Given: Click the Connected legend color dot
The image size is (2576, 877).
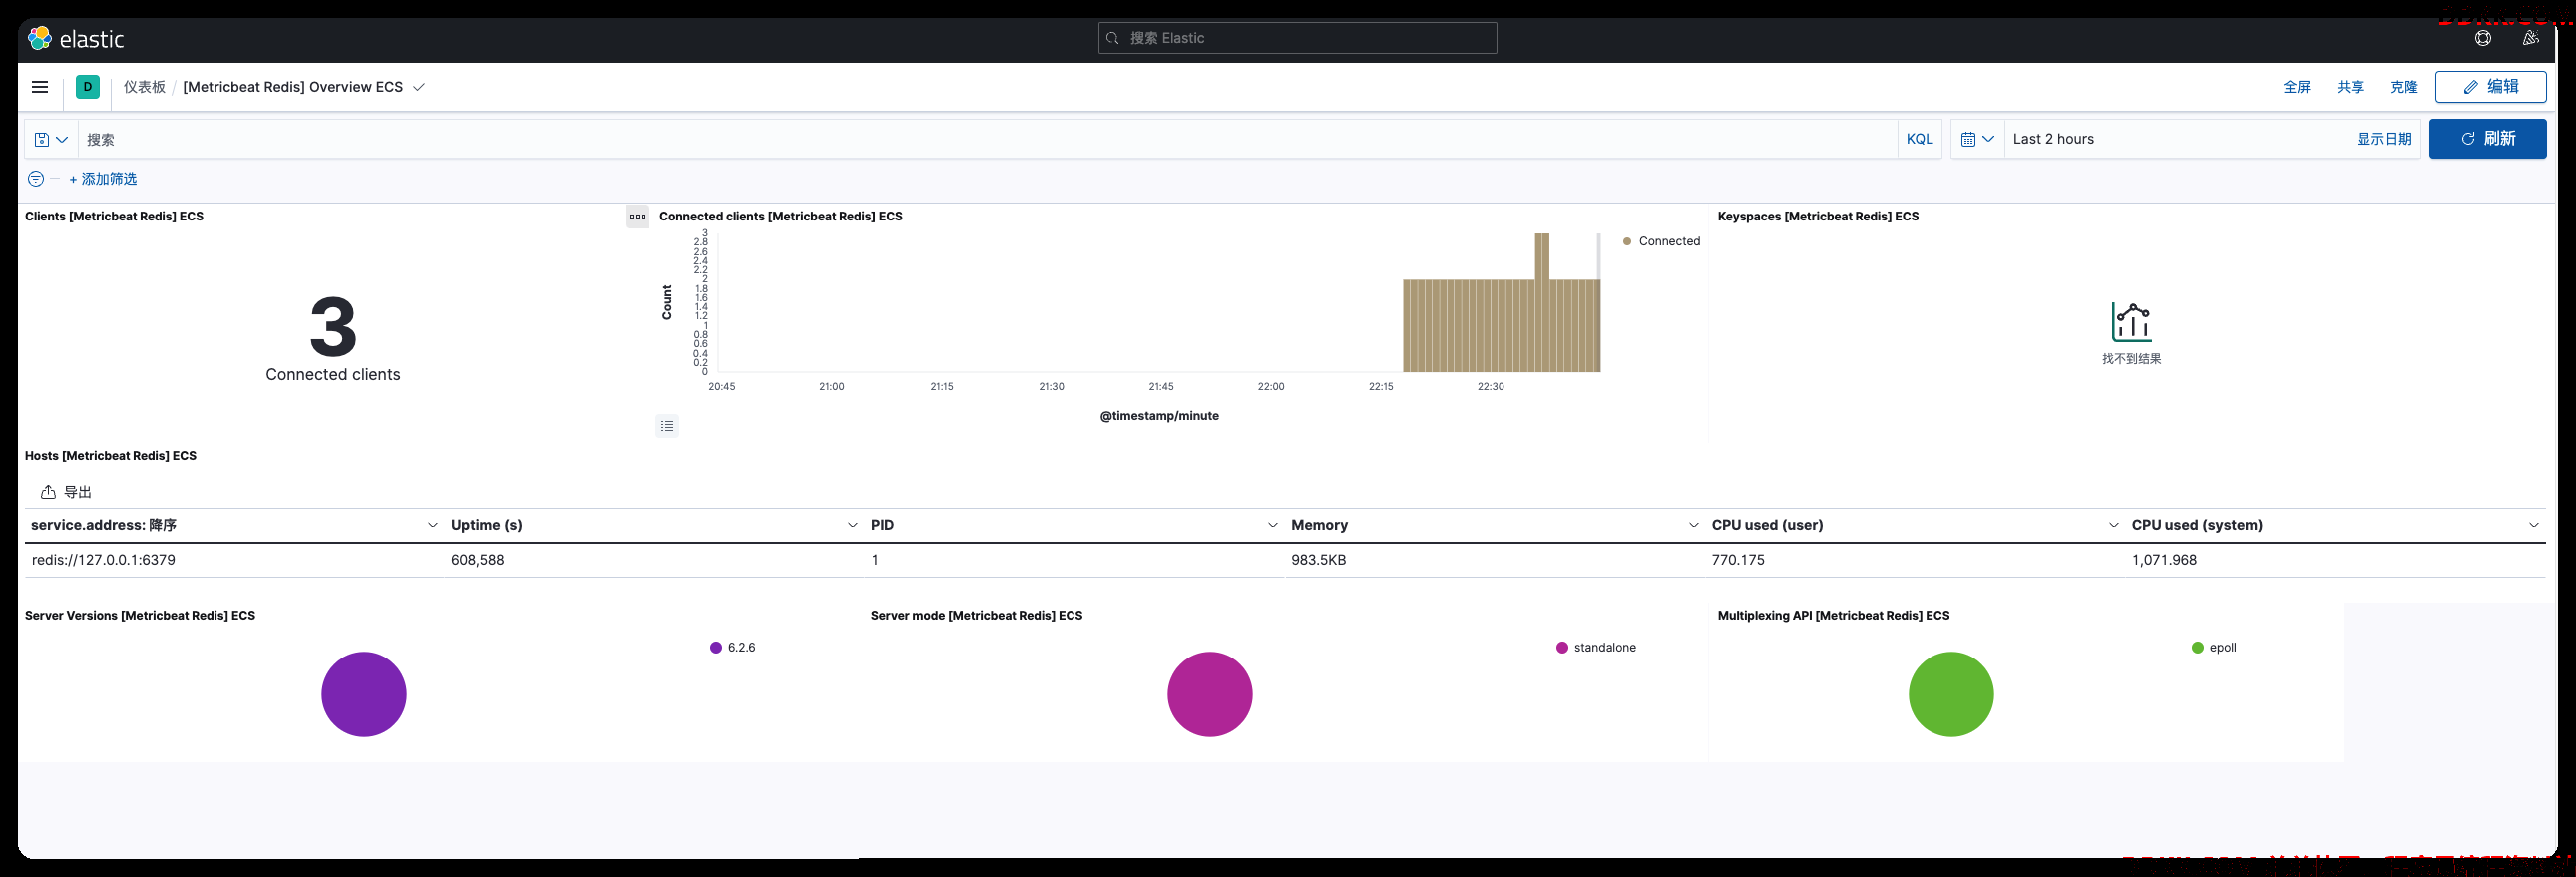Looking at the screenshot, I should tap(1627, 242).
